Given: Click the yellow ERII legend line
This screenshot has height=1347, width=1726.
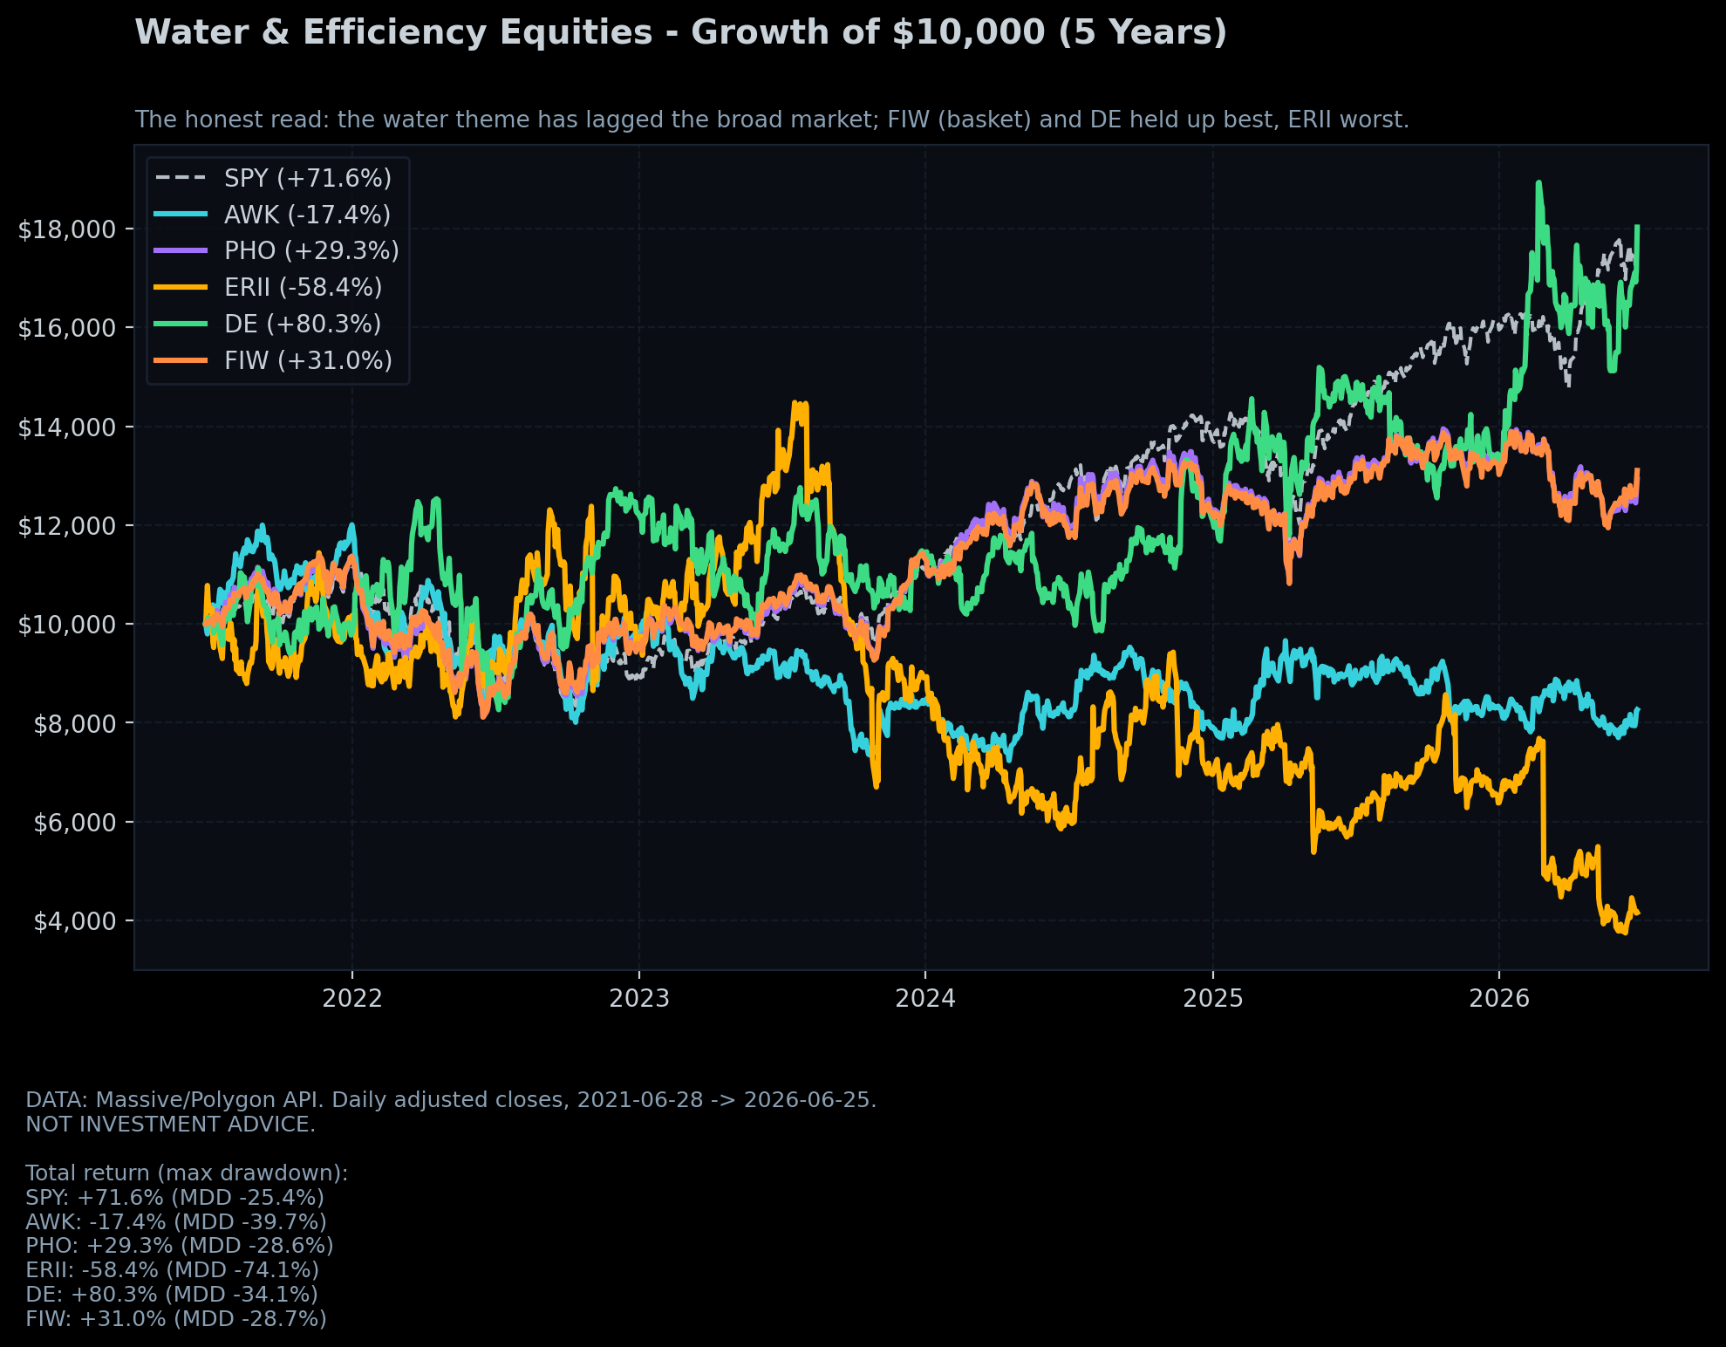Looking at the screenshot, I should pyautogui.click(x=181, y=287).
